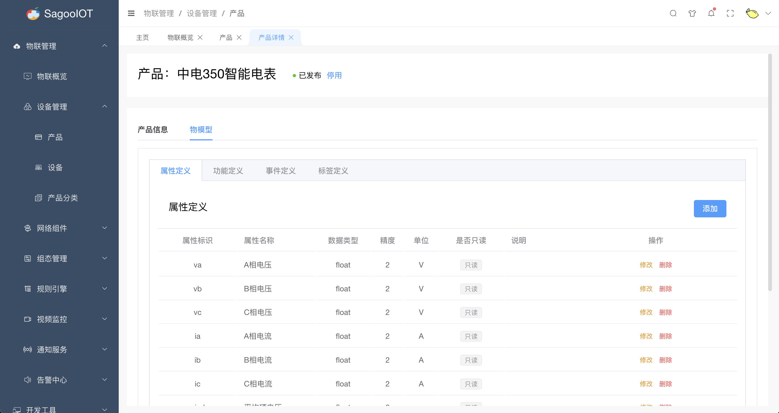Click the blue 添加 button

tap(710, 209)
